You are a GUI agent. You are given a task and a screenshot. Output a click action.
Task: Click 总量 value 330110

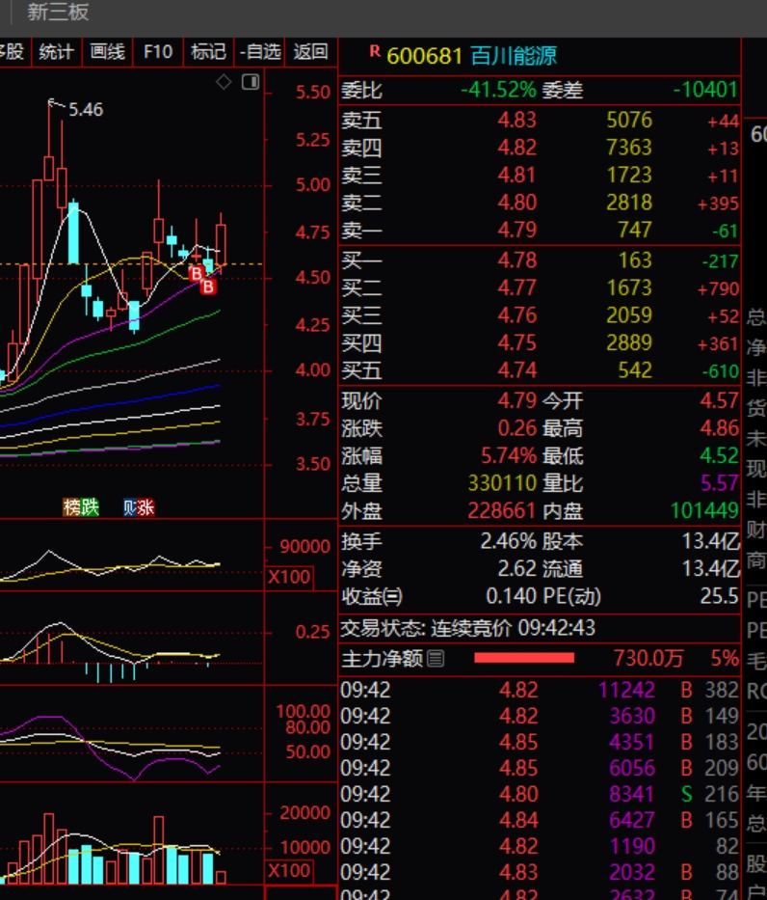click(502, 483)
